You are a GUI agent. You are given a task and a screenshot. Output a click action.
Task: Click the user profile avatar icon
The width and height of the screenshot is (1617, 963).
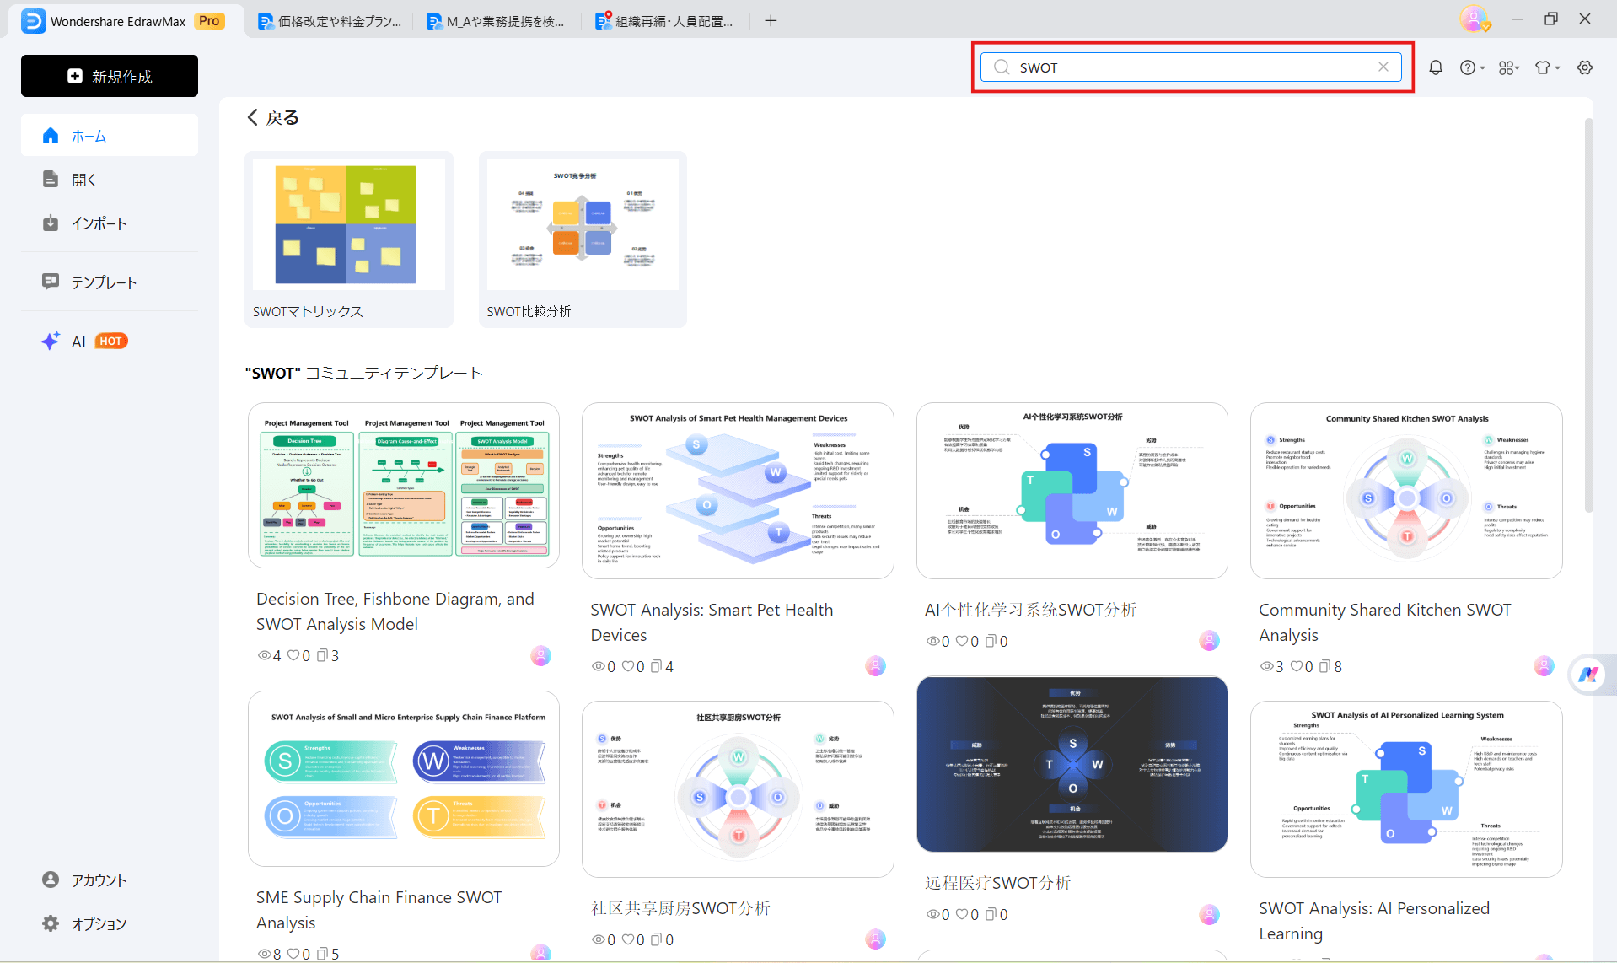(x=1474, y=19)
